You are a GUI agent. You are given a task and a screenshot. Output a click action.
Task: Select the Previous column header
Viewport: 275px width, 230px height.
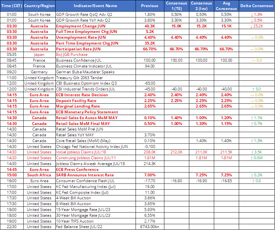point(149,6)
